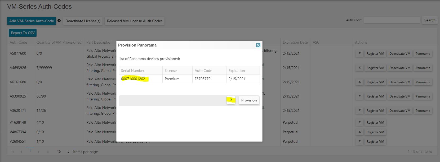Click the highlighted download icon beside Provision
This screenshot has height=162, width=440.
(231, 100)
